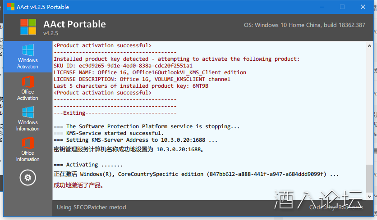Open the "Windows Information" text label
377x220 pixels.
(28, 126)
